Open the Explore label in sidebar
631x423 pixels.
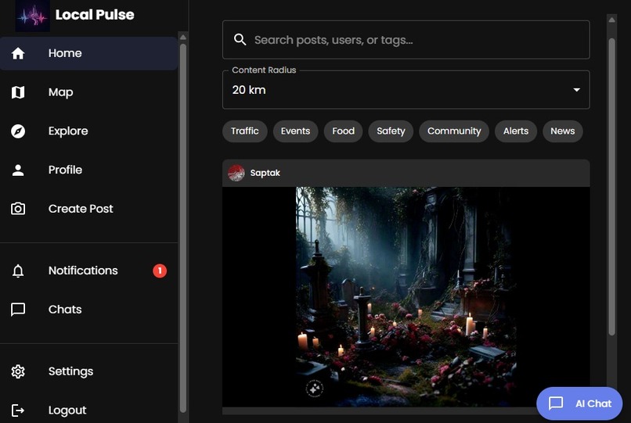pos(68,131)
